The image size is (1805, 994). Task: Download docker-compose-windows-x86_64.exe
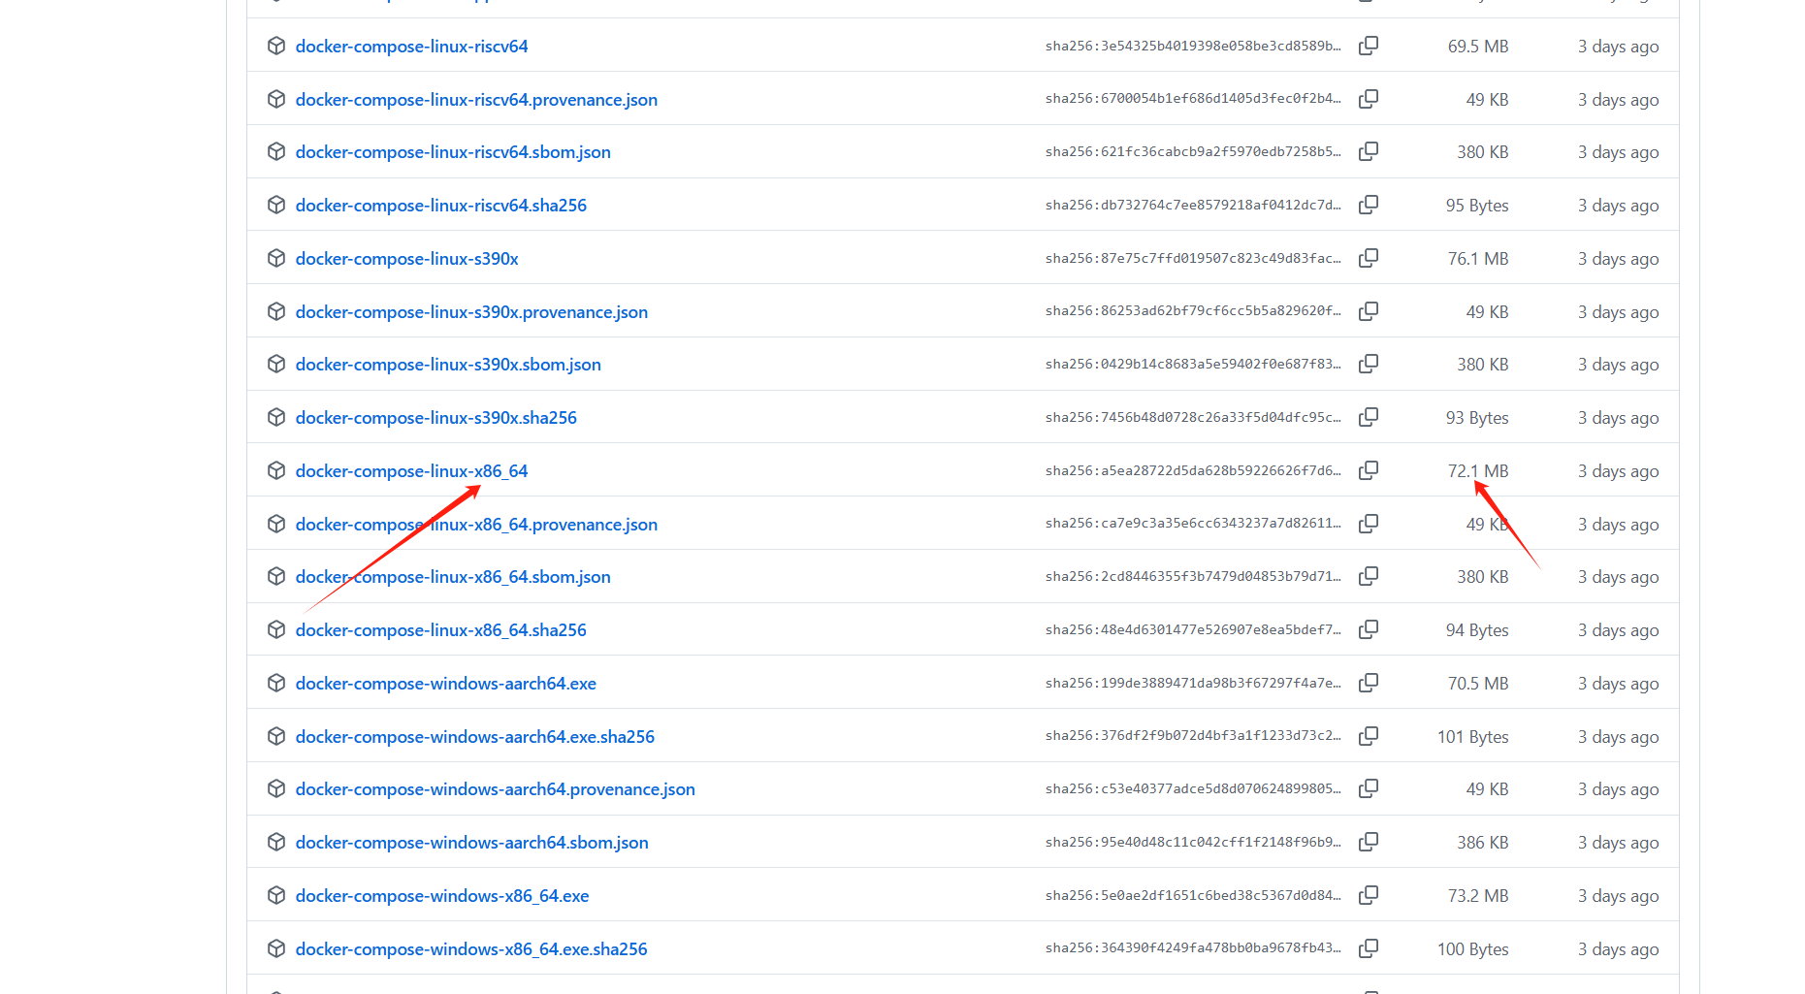coord(442,896)
